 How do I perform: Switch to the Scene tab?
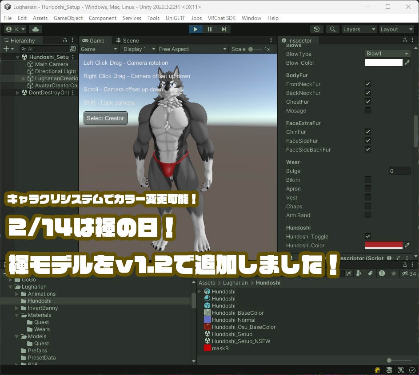(132, 40)
